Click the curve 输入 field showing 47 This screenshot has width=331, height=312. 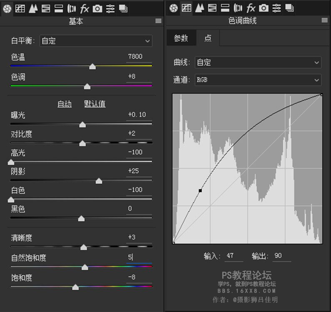pyautogui.click(x=234, y=256)
